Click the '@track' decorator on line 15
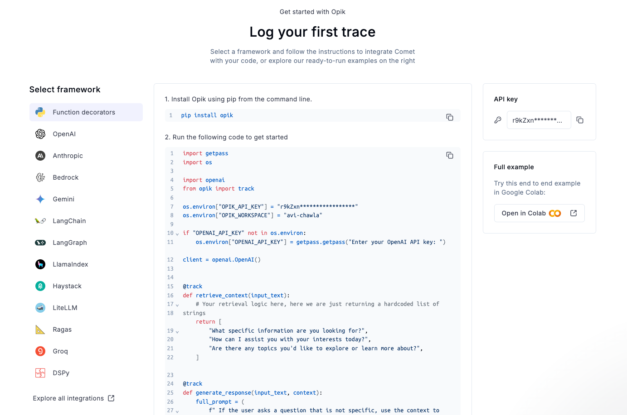The image size is (627, 415). point(193,286)
